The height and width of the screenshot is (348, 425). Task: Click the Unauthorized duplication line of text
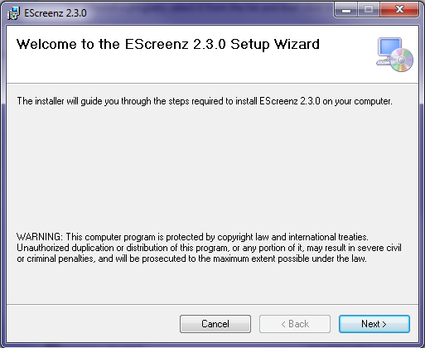point(209,248)
